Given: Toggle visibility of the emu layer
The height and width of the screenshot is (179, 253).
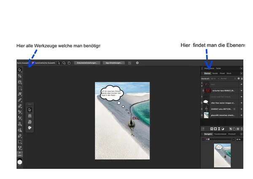Looking at the screenshot, I should [242, 109].
